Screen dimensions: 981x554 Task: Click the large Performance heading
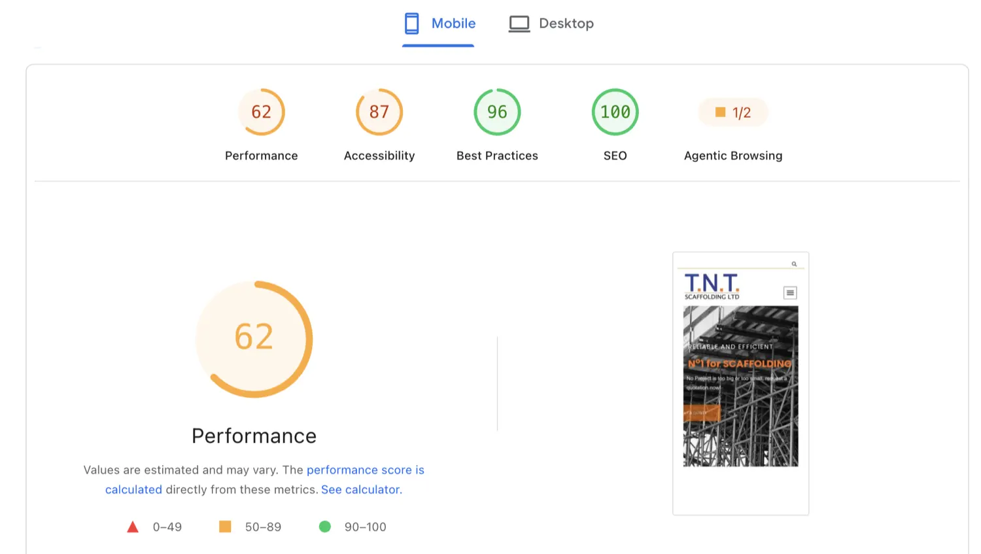tap(254, 436)
